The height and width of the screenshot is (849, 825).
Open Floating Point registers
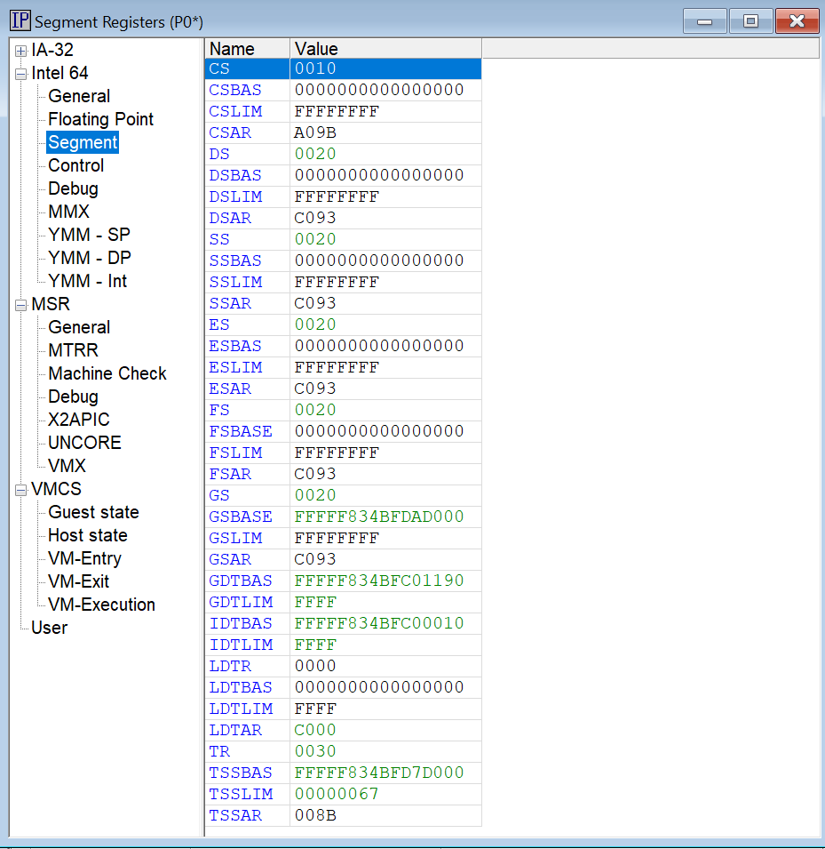tap(100, 119)
